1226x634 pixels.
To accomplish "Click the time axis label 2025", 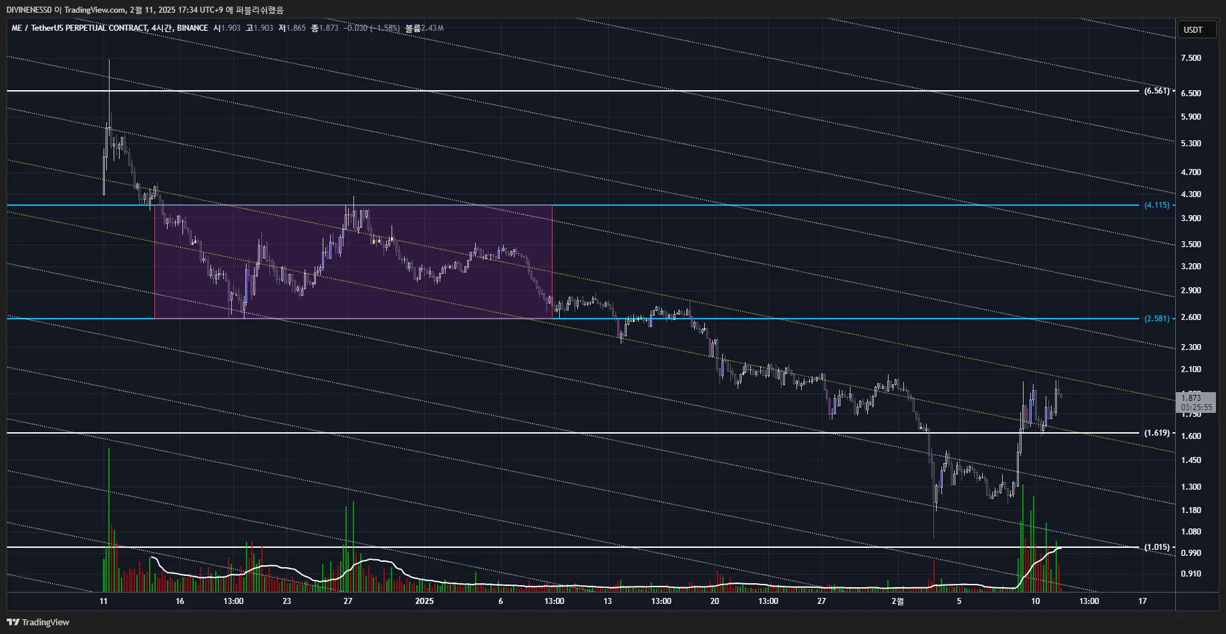I will coord(424,601).
